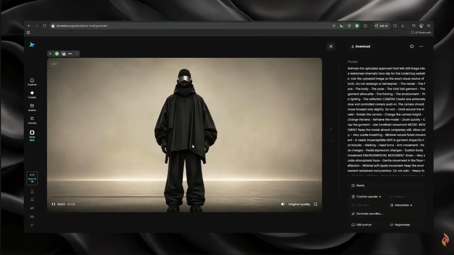Open the media playlist control icon

pos(414,25)
